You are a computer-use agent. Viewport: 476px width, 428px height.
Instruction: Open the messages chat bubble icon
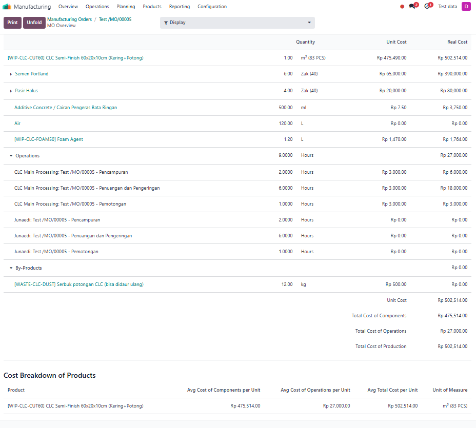412,6
